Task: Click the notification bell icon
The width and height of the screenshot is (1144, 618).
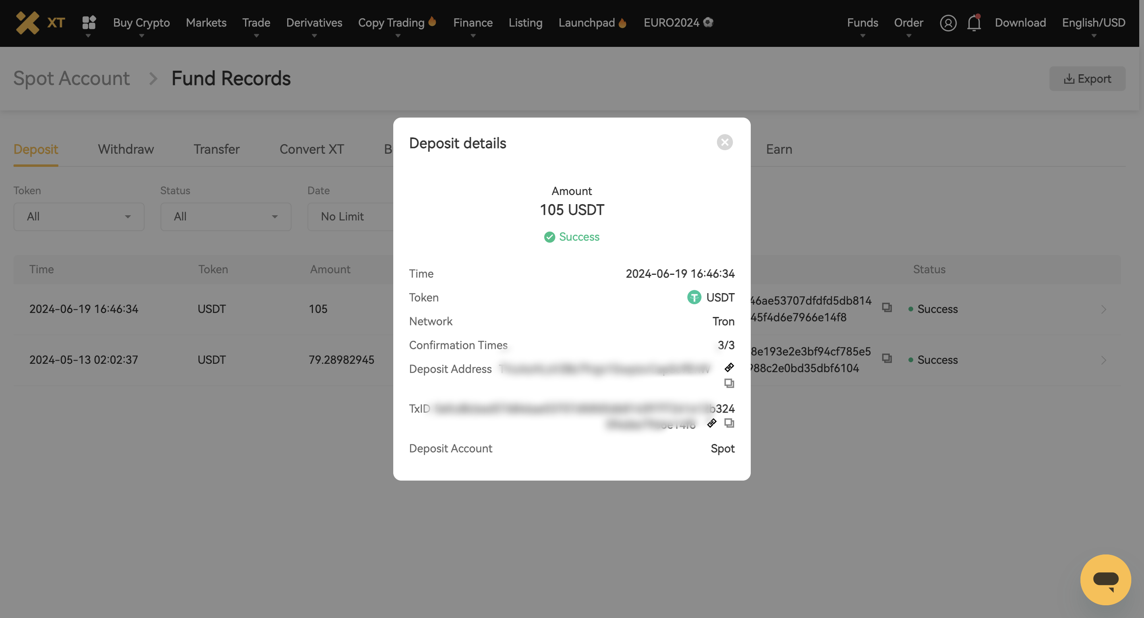Action: 974,23
